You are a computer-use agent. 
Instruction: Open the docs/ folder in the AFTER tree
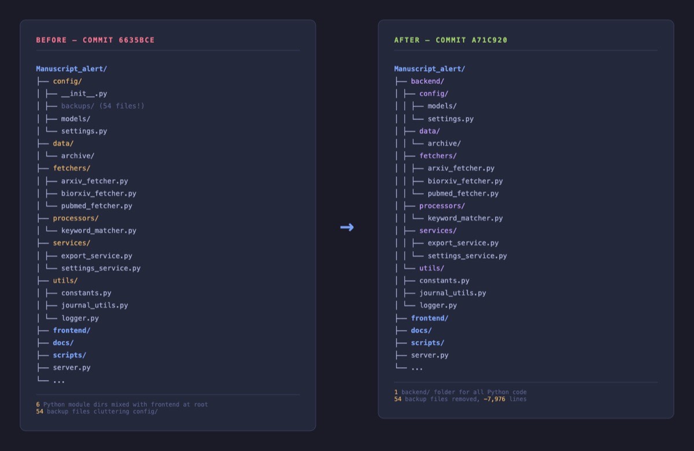click(421, 330)
